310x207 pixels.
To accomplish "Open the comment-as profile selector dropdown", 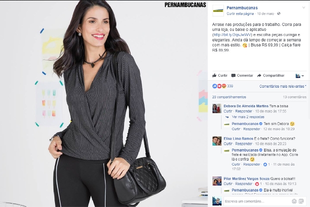I will coord(299,76).
